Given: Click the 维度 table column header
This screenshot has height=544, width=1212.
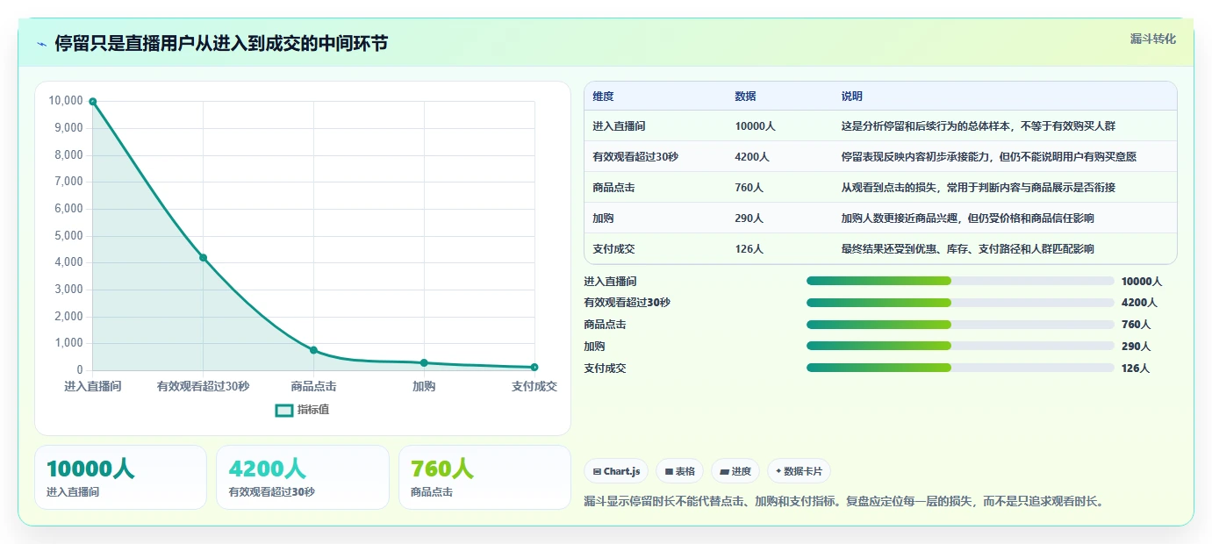Looking at the screenshot, I should pos(603,97).
